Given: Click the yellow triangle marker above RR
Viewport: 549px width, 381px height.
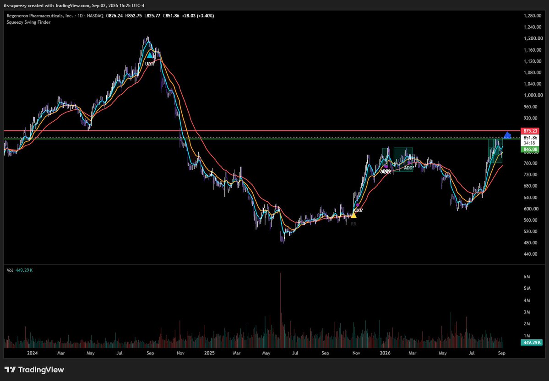Looking at the screenshot, I should (x=353, y=215).
